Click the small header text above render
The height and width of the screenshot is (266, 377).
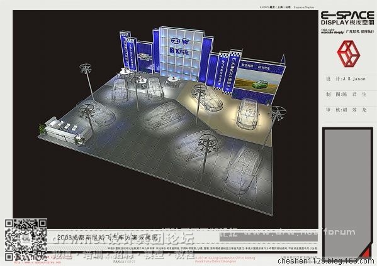pos(287,8)
